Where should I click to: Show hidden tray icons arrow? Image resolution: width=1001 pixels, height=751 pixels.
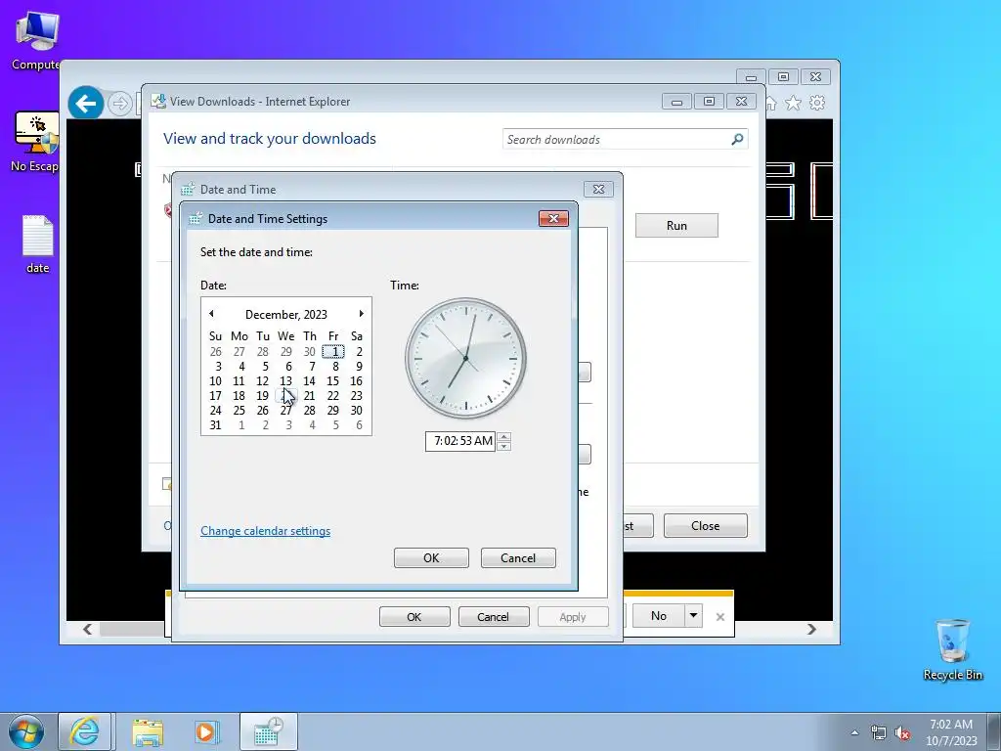point(854,732)
